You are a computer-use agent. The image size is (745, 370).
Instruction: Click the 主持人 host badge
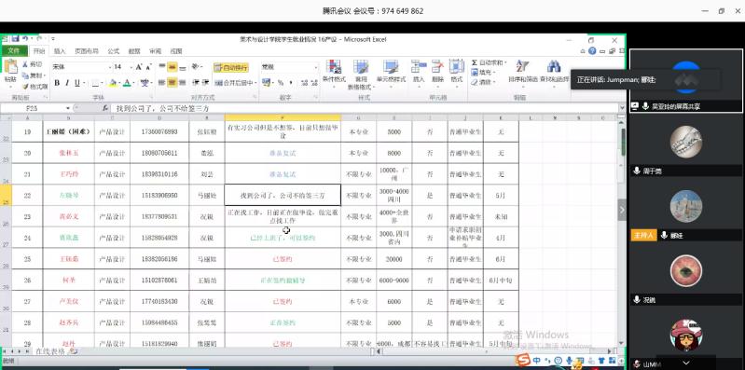[643, 235]
